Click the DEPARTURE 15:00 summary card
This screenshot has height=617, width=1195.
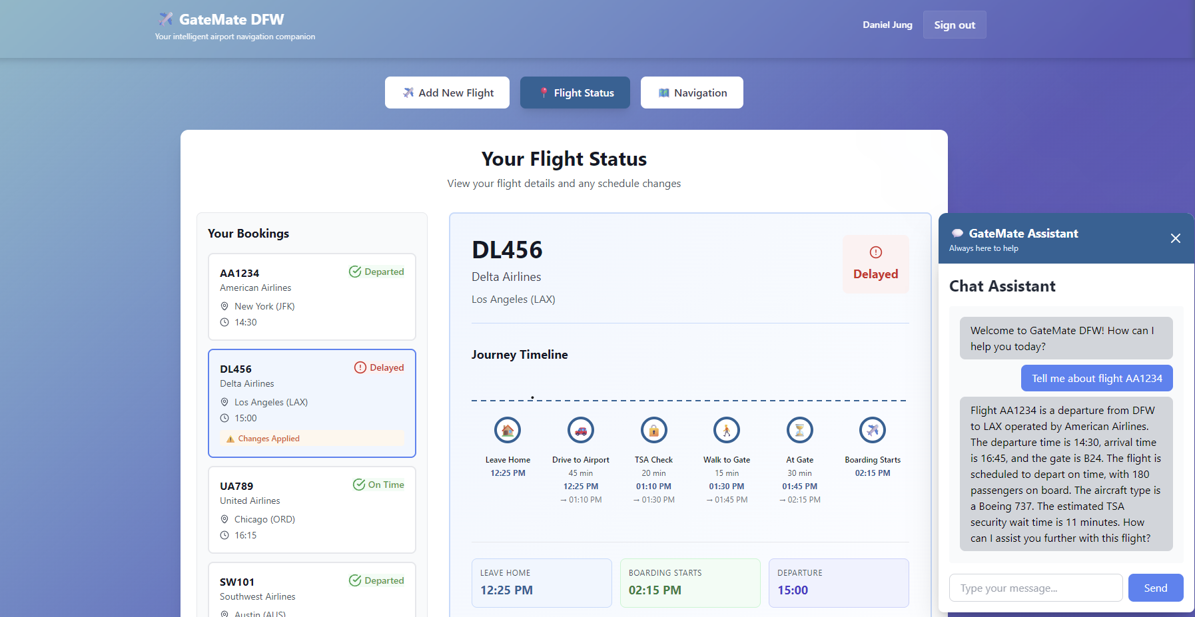(x=839, y=583)
